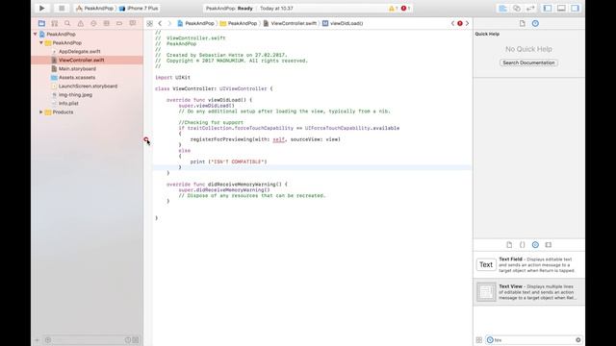The image size is (616, 346).
Task: Select ViewController.swift in navigator
Action: tap(88, 60)
